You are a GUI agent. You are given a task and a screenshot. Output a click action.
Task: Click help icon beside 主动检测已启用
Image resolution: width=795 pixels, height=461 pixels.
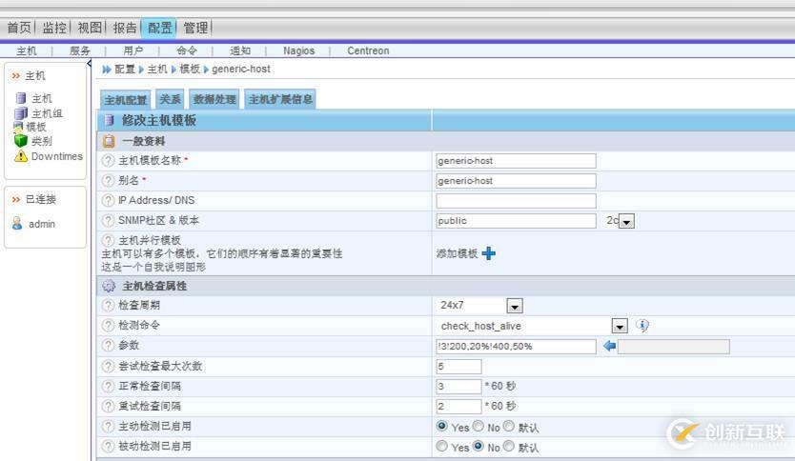(108, 426)
